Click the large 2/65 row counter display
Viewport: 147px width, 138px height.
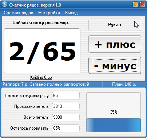pos(42,51)
